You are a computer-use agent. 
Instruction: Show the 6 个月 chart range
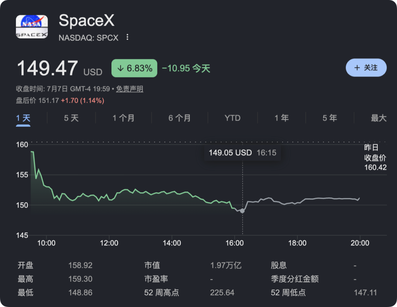179,118
